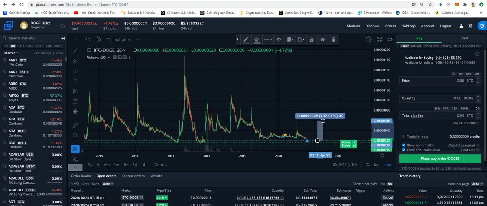This screenshot has width=487, height=206.
Task: Open the price scale settings gear
Action: coord(382,156)
